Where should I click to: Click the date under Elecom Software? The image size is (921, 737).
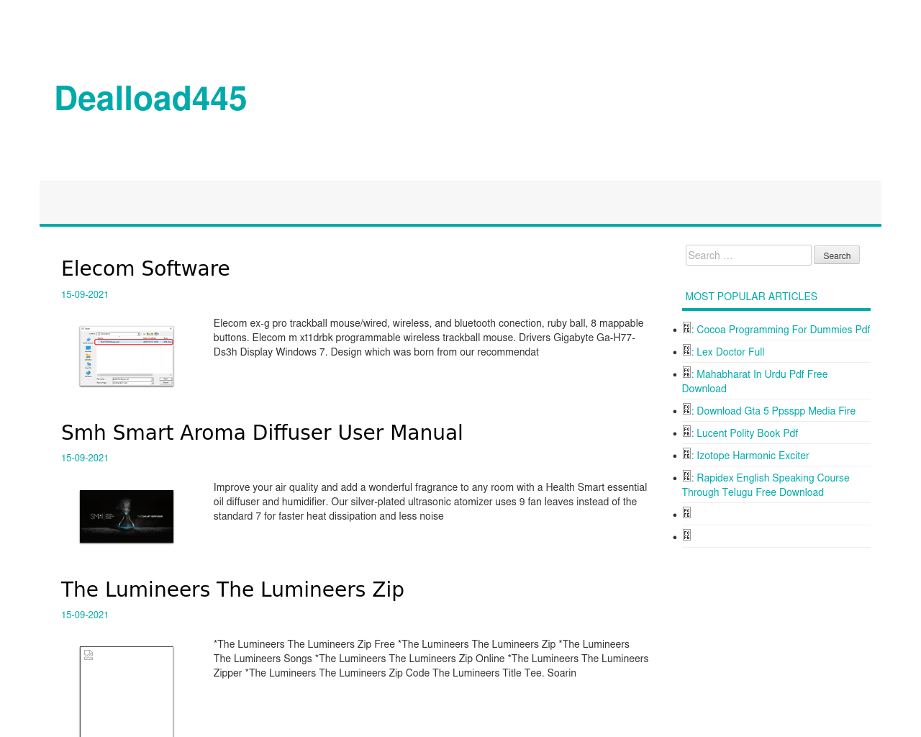click(x=85, y=294)
